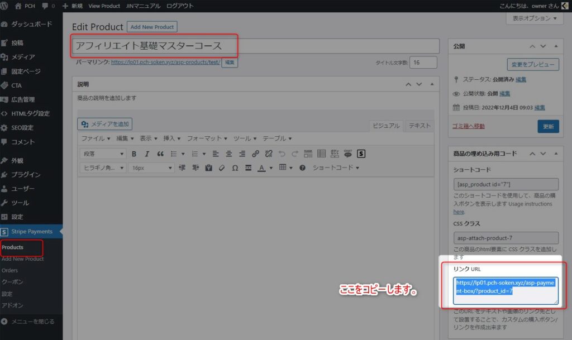Viewport: 572px width, 340px height.
Task: Collapse the 公開 panel with triangle toggle
Action: click(x=555, y=46)
